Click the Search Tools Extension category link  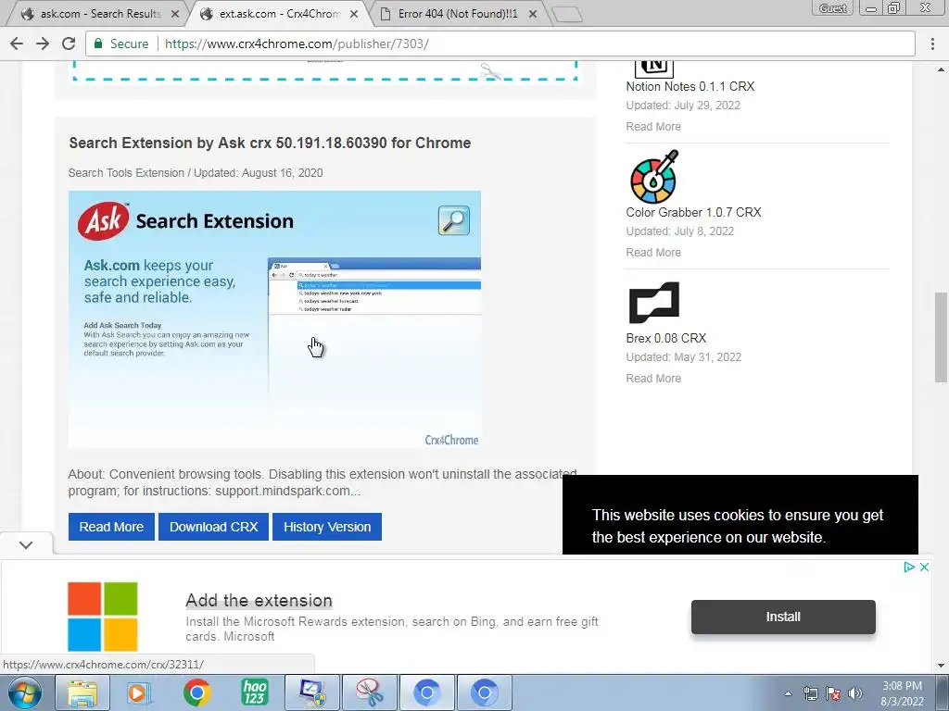coord(126,173)
